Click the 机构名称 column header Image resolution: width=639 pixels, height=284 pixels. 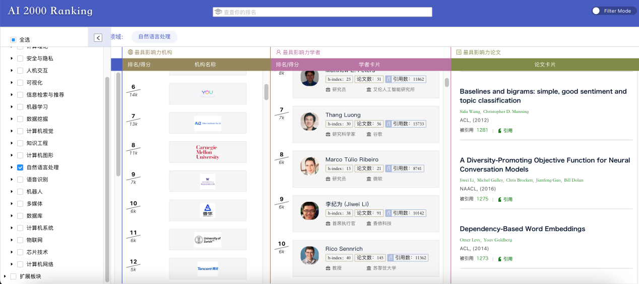tap(205, 65)
